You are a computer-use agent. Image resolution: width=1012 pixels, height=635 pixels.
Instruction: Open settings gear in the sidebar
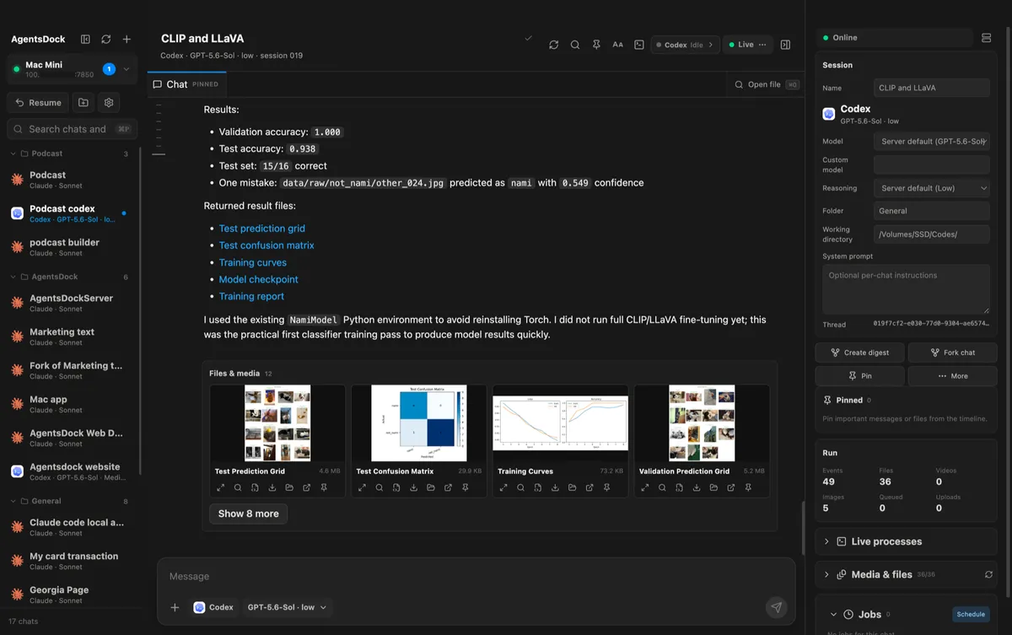(x=109, y=102)
